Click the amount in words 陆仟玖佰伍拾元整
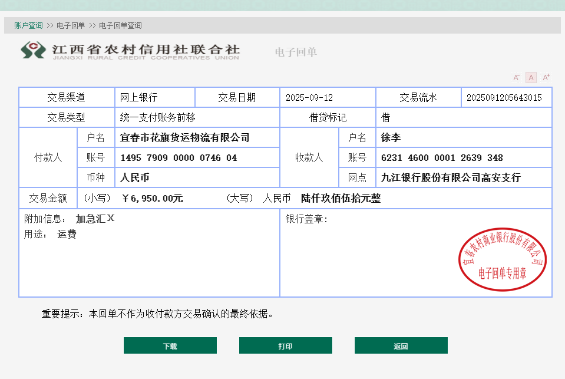This screenshot has width=565, height=379. (x=341, y=198)
